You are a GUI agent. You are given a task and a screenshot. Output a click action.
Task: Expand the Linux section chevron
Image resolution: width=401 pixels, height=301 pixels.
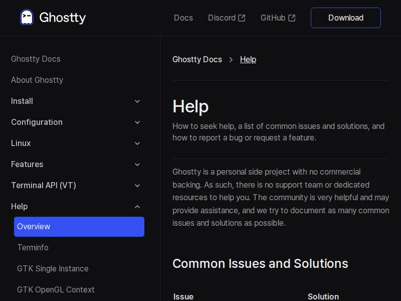coord(137,143)
